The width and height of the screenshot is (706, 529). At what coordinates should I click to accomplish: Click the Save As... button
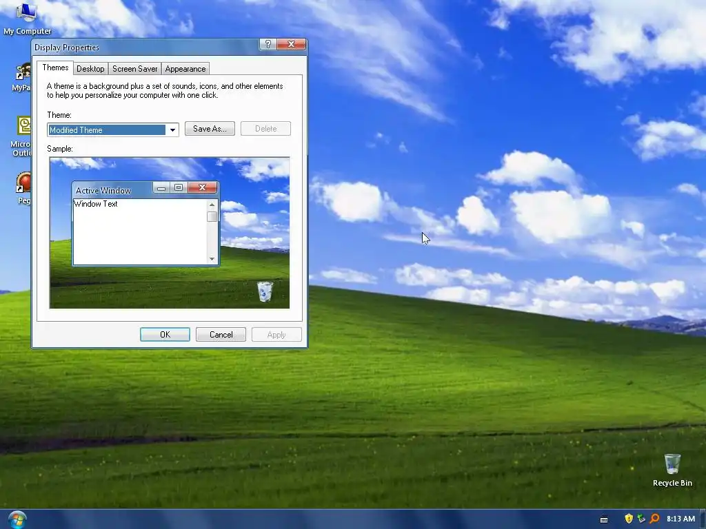point(210,129)
